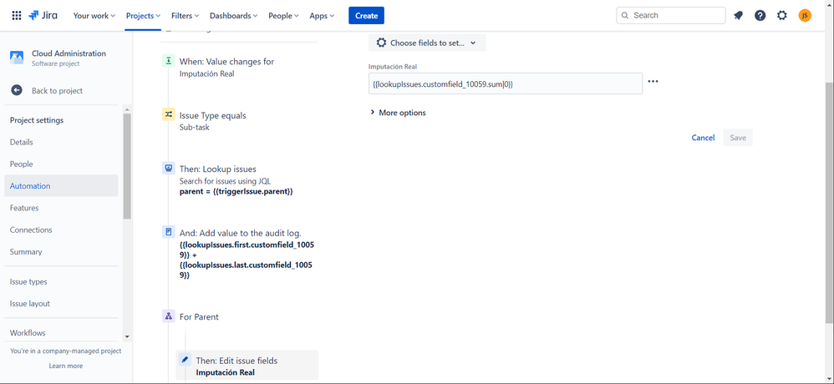This screenshot has height=384, width=834.
Task: Click the Cloud Administration project avatar
Action: click(x=17, y=58)
